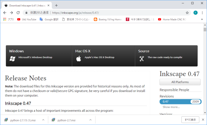Image resolution: width=207 pixels, height=125 pixels.
Task: Click the Inkscape 0.47 sidebar title
Action: pyautogui.click(x=180, y=74)
